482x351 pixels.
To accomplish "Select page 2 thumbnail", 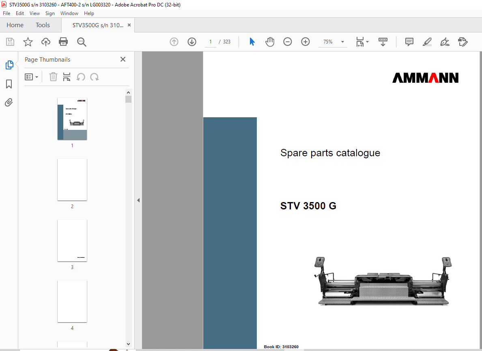I will point(72,180).
